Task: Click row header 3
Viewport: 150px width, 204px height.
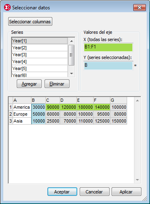Action: [11, 121]
